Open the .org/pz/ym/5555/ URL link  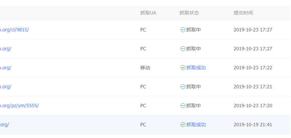pyautogui.click(x=19, y=106)
